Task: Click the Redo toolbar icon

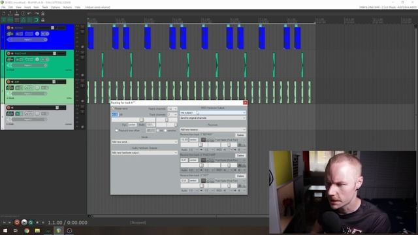Action: click(37, 13)
